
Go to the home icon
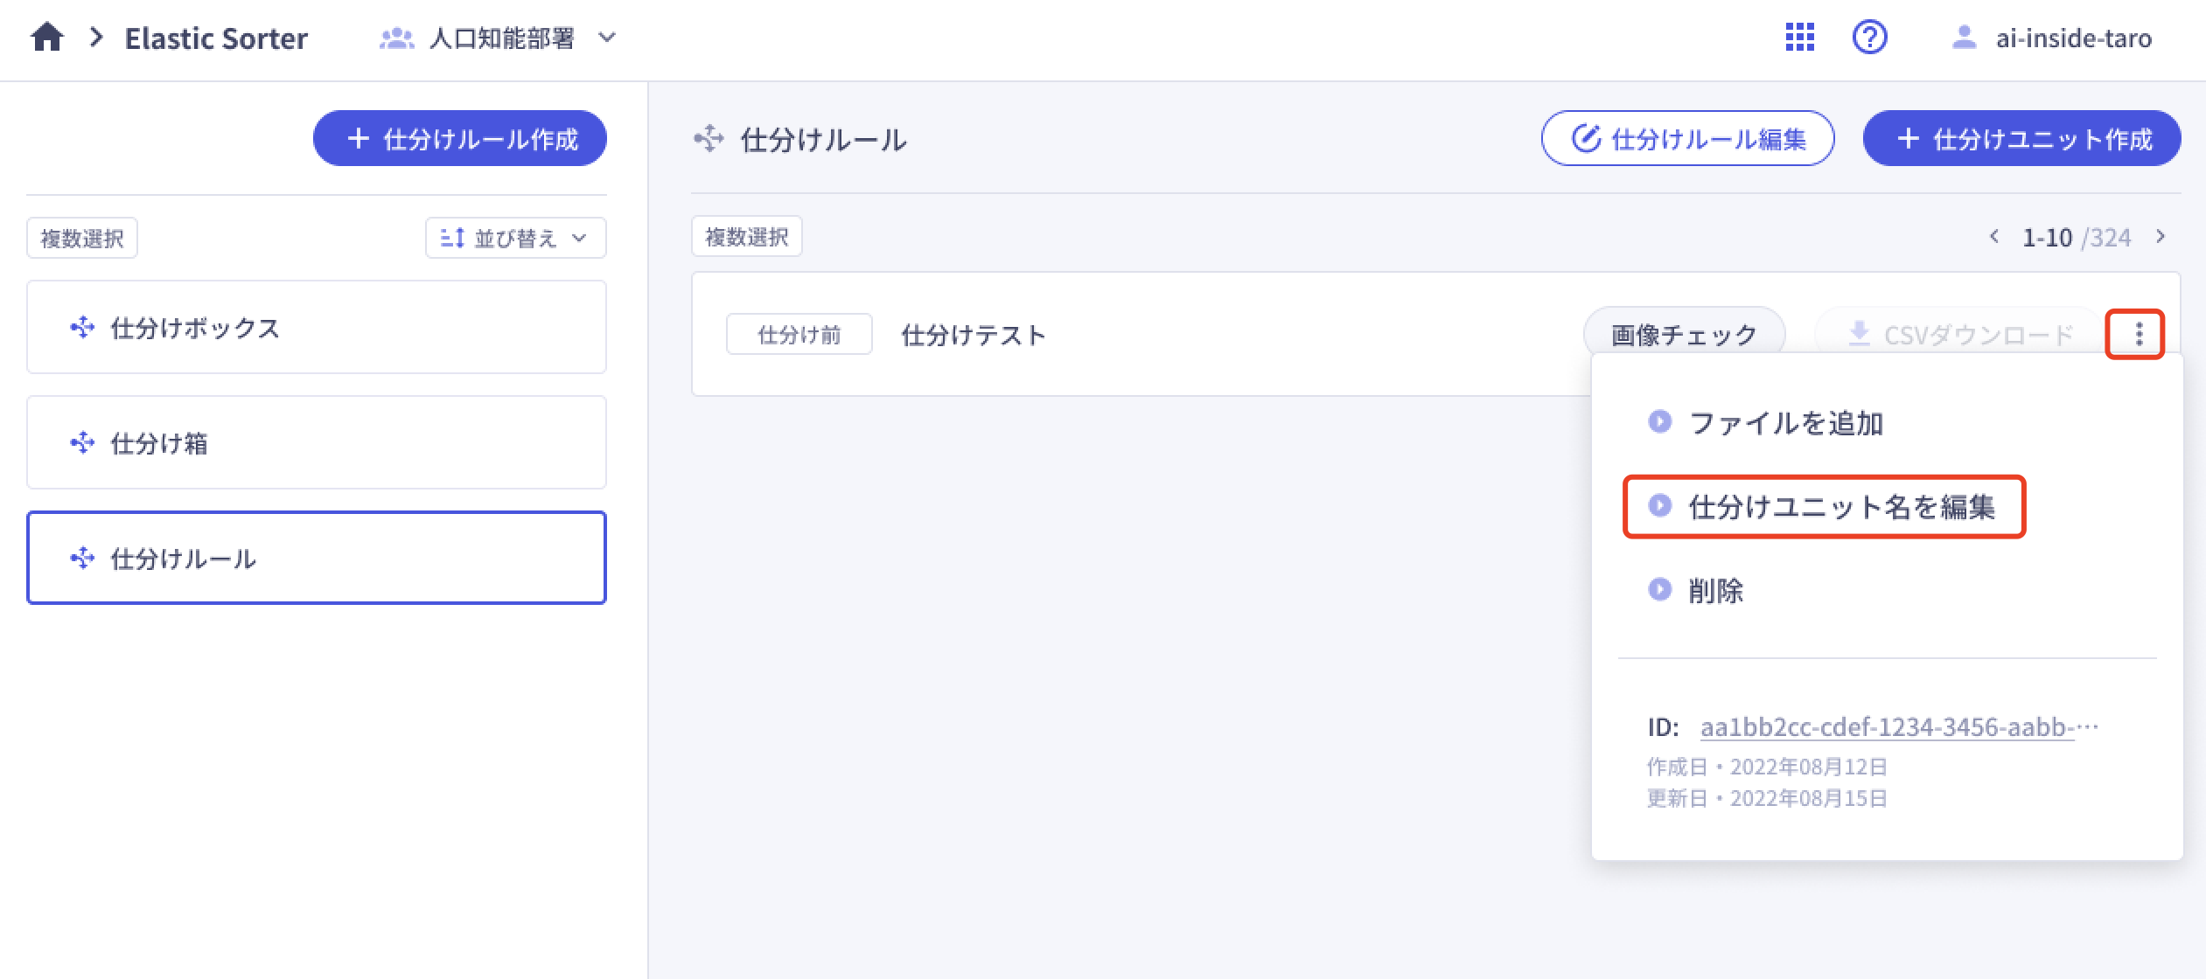point(47,38)
